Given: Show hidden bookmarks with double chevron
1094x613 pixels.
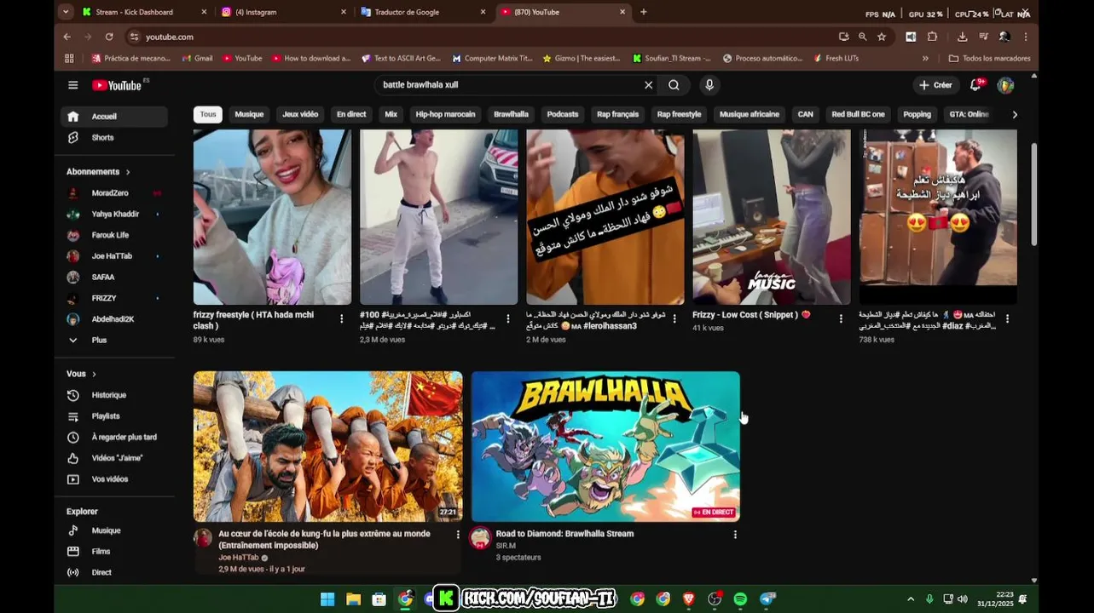Looking at the screenshot, I should [x=925, y=59].
